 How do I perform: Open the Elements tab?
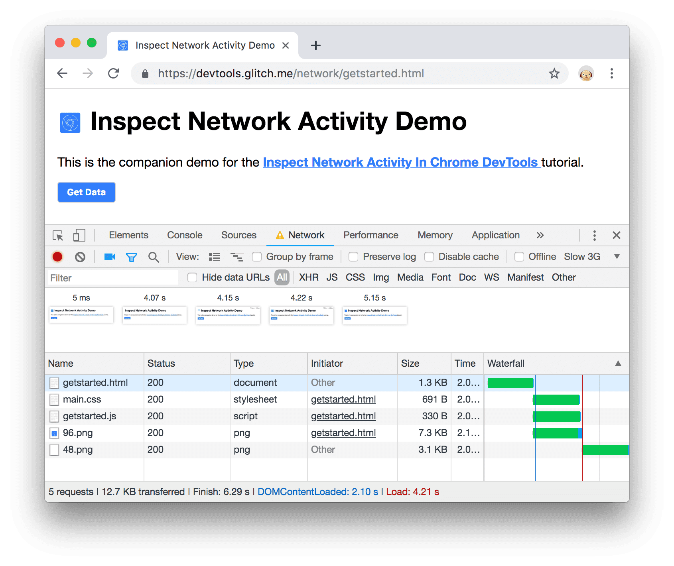(x=128, y=235)
